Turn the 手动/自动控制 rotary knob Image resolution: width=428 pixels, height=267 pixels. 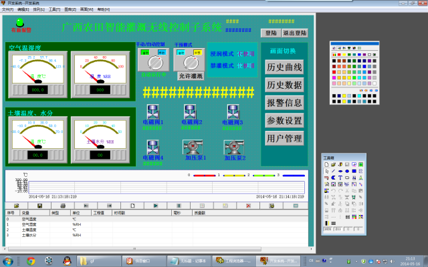[x=155, y=63]
